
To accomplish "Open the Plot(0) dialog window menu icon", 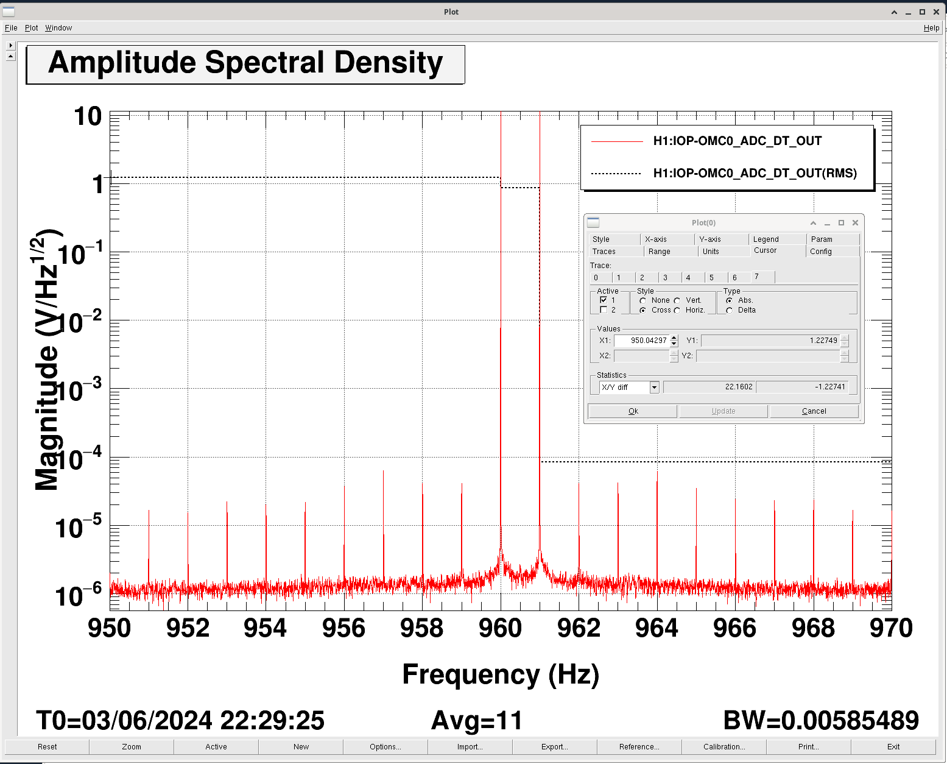I will [x=593, y=223].
